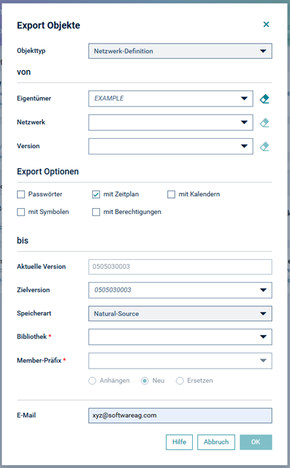Click the "von" section heading
290x468 pixels.
tap(24, 72)
